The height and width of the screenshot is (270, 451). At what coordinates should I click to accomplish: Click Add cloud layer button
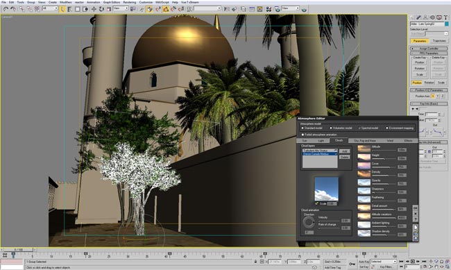coord(344,151)
